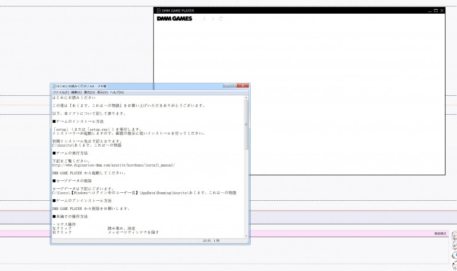The width and height of the screenshot is (457, 271).
Task: Click the C:\Users save data path line
Action: click(x=145, y=193)
